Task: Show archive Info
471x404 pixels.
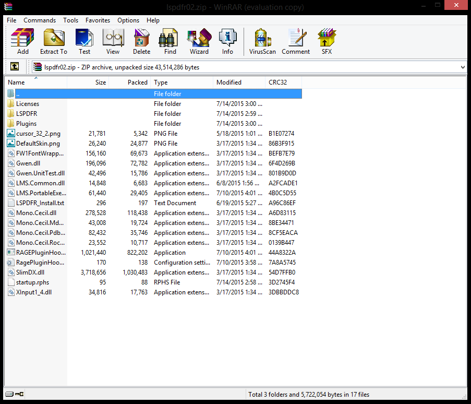Action: pyautogui.click(x=227, y=41)
